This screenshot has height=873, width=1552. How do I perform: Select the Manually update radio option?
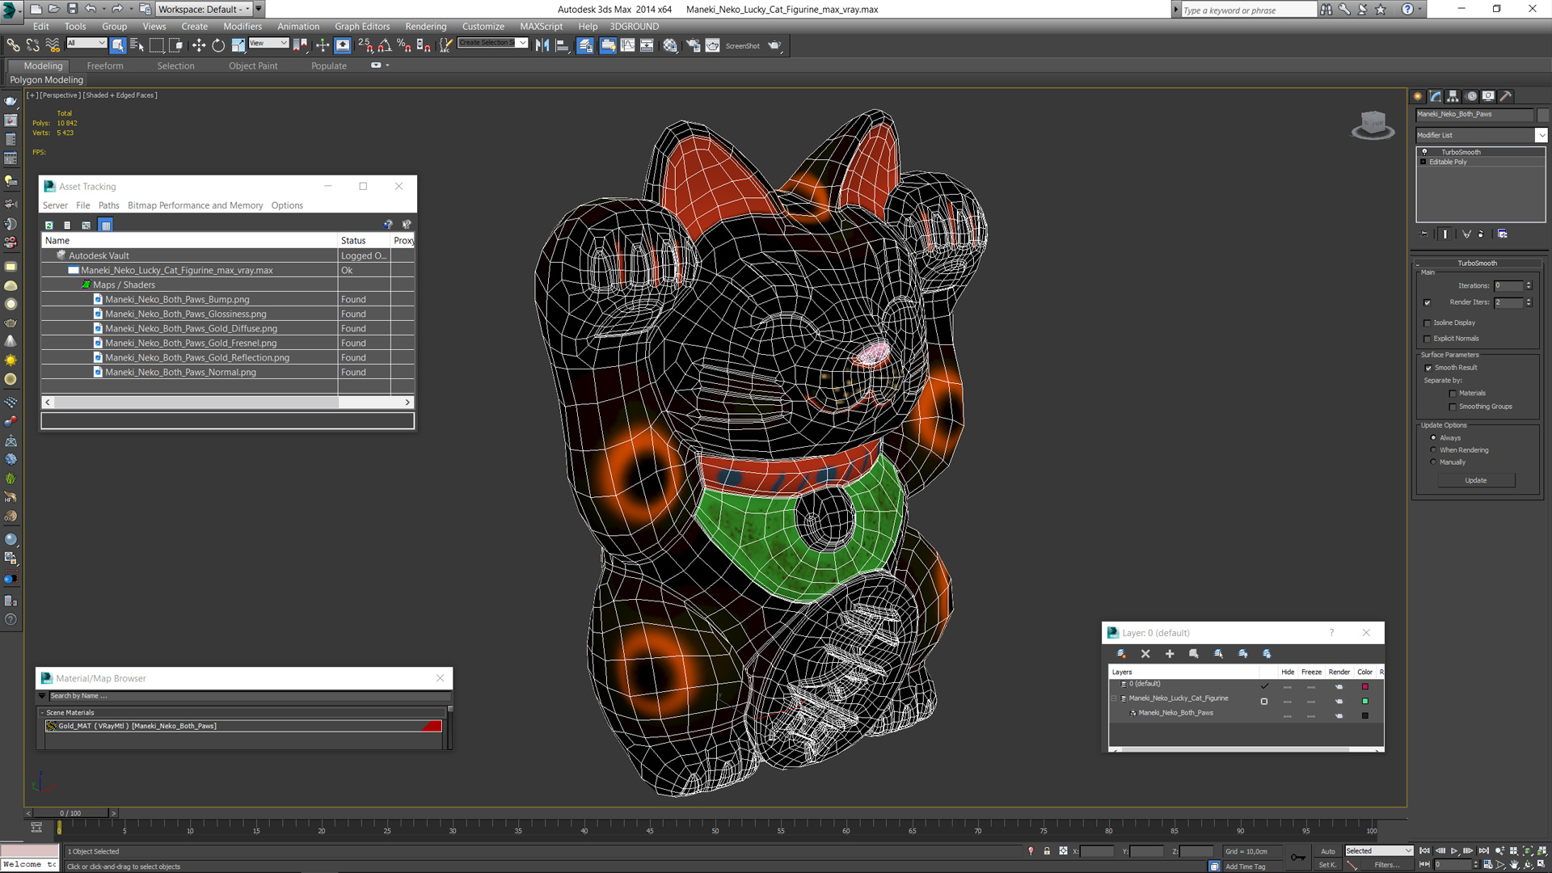coord(1434,462)
